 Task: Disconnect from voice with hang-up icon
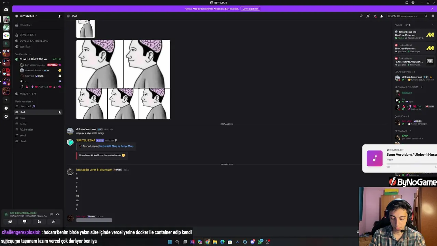[x=58, y=214]
